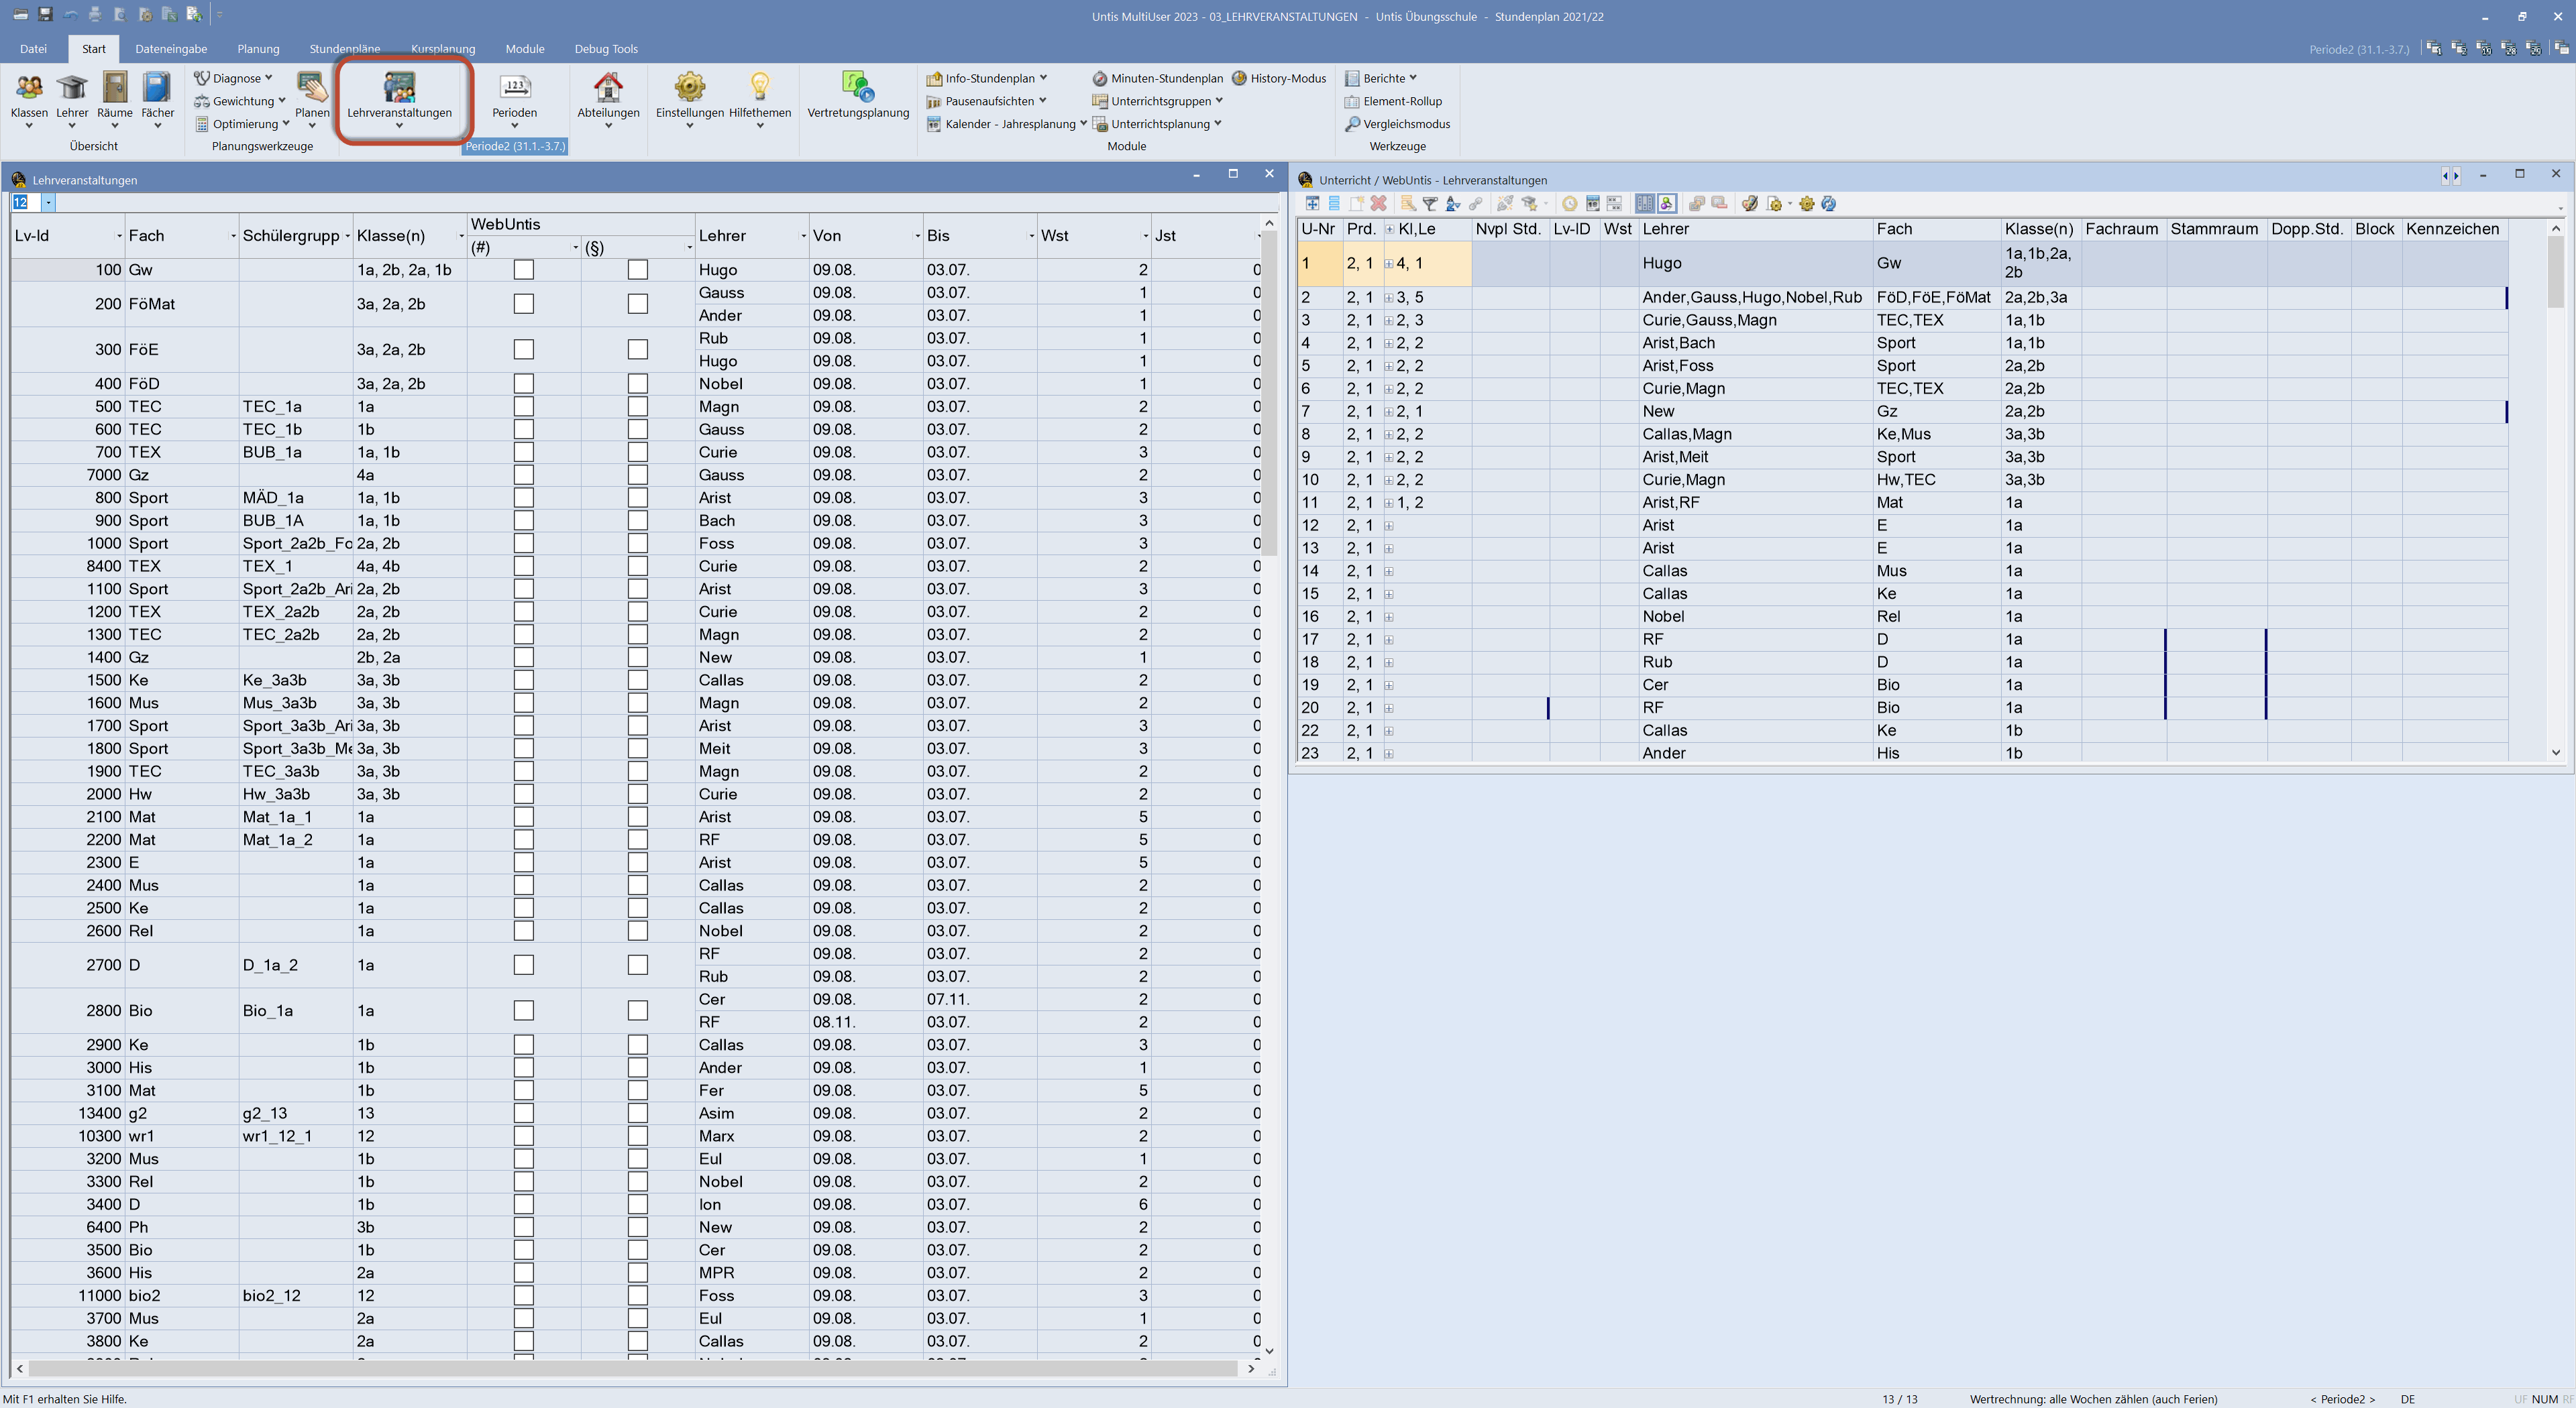
Task: Switch to the Module tab
Action: coord(525,49)
